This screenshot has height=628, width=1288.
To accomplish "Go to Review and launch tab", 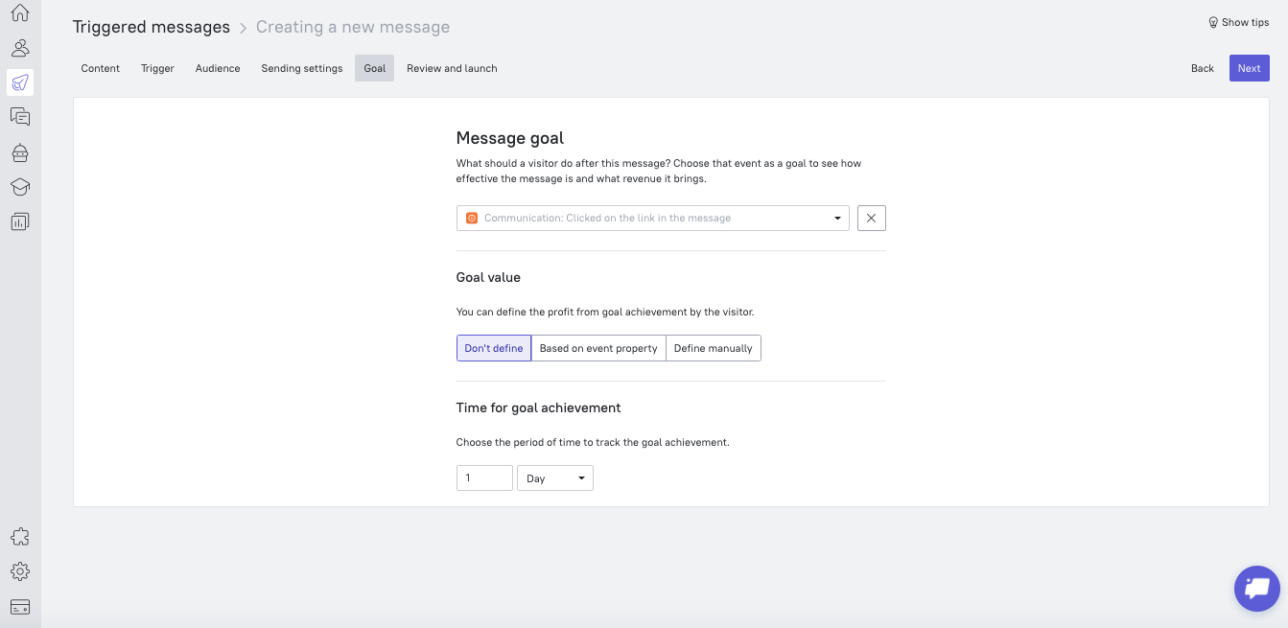I will pos(452,68).
